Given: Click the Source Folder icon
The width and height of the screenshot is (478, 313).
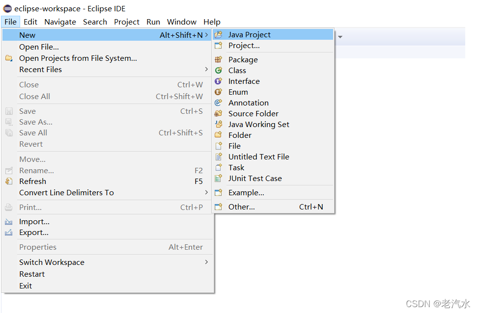Looking at the screenshot, I should pos(218,113).
